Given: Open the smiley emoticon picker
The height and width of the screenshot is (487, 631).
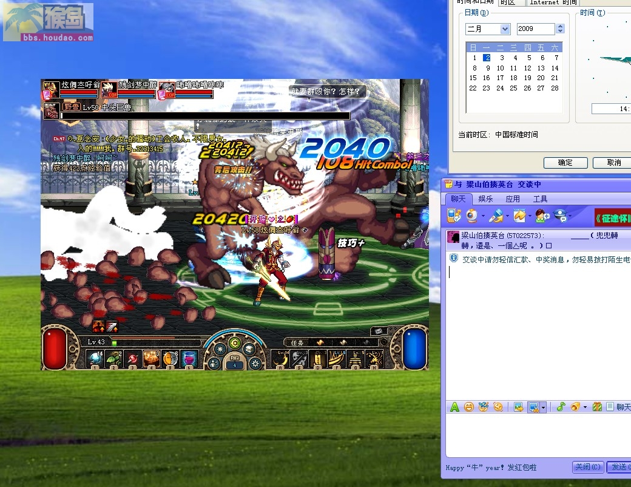Looking at the screenshot, I should pyautogui.click(x=469, y=407).
